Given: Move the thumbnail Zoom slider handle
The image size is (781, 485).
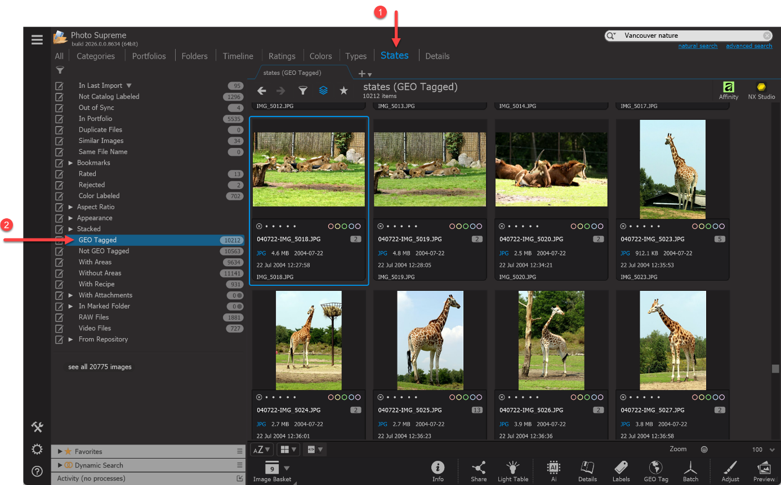Looking at the screenshot, I should click(704, 450).
